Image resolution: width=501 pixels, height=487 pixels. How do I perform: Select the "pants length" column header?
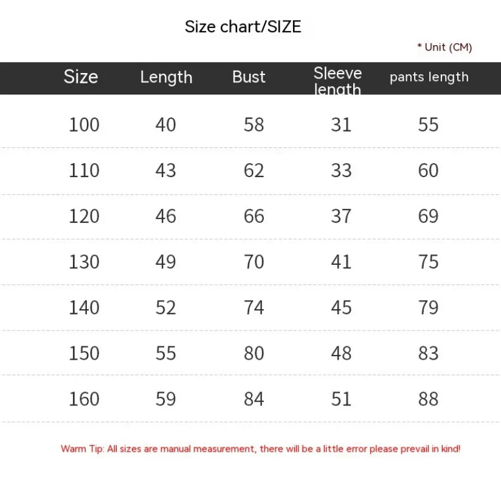pyautogui.click(x=429, y=77)
